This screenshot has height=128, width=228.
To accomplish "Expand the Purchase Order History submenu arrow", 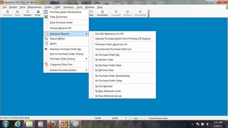I will [x=87, y=59].
